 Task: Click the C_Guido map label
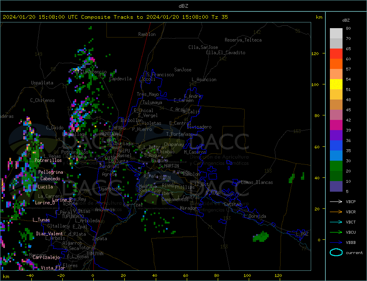(x=55, y=128)
